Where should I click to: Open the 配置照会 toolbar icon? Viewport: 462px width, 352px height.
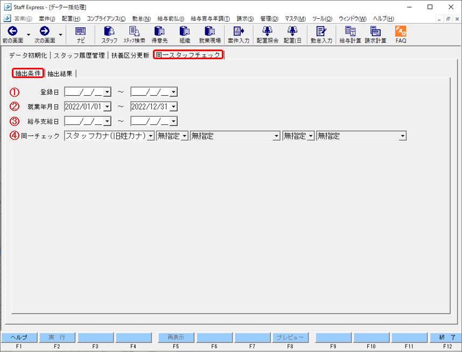point(267,31)
